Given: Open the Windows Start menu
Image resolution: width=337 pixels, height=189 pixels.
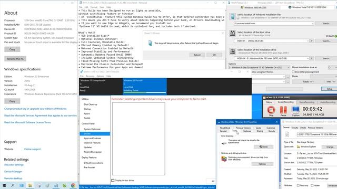Looking at the screenshot, I should click(x=4, y=185).
